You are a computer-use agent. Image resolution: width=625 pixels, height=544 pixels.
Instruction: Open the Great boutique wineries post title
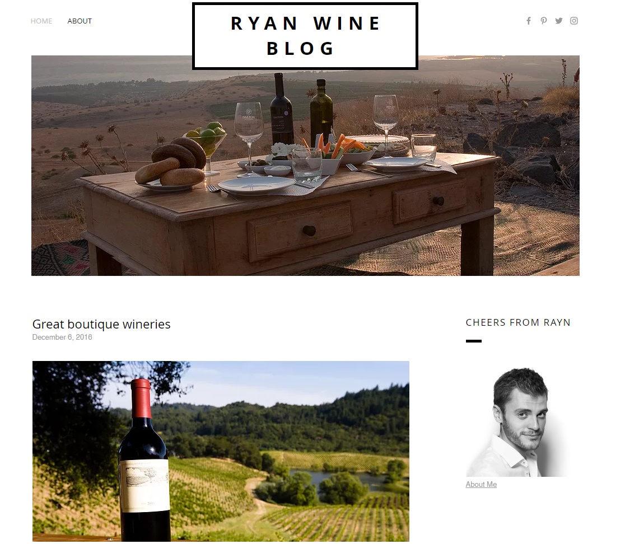(101, 324)
